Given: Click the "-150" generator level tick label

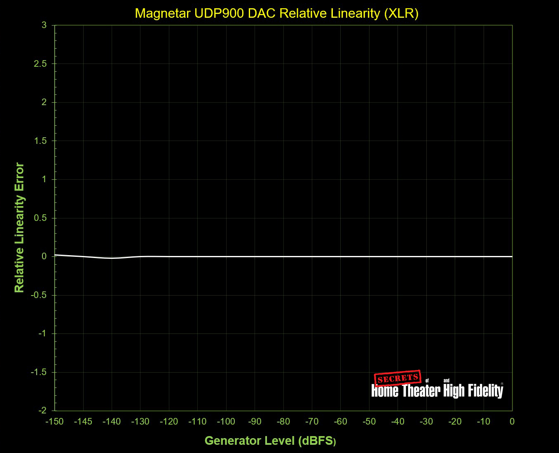Looking at the screenshot, I should click(54, 422).
